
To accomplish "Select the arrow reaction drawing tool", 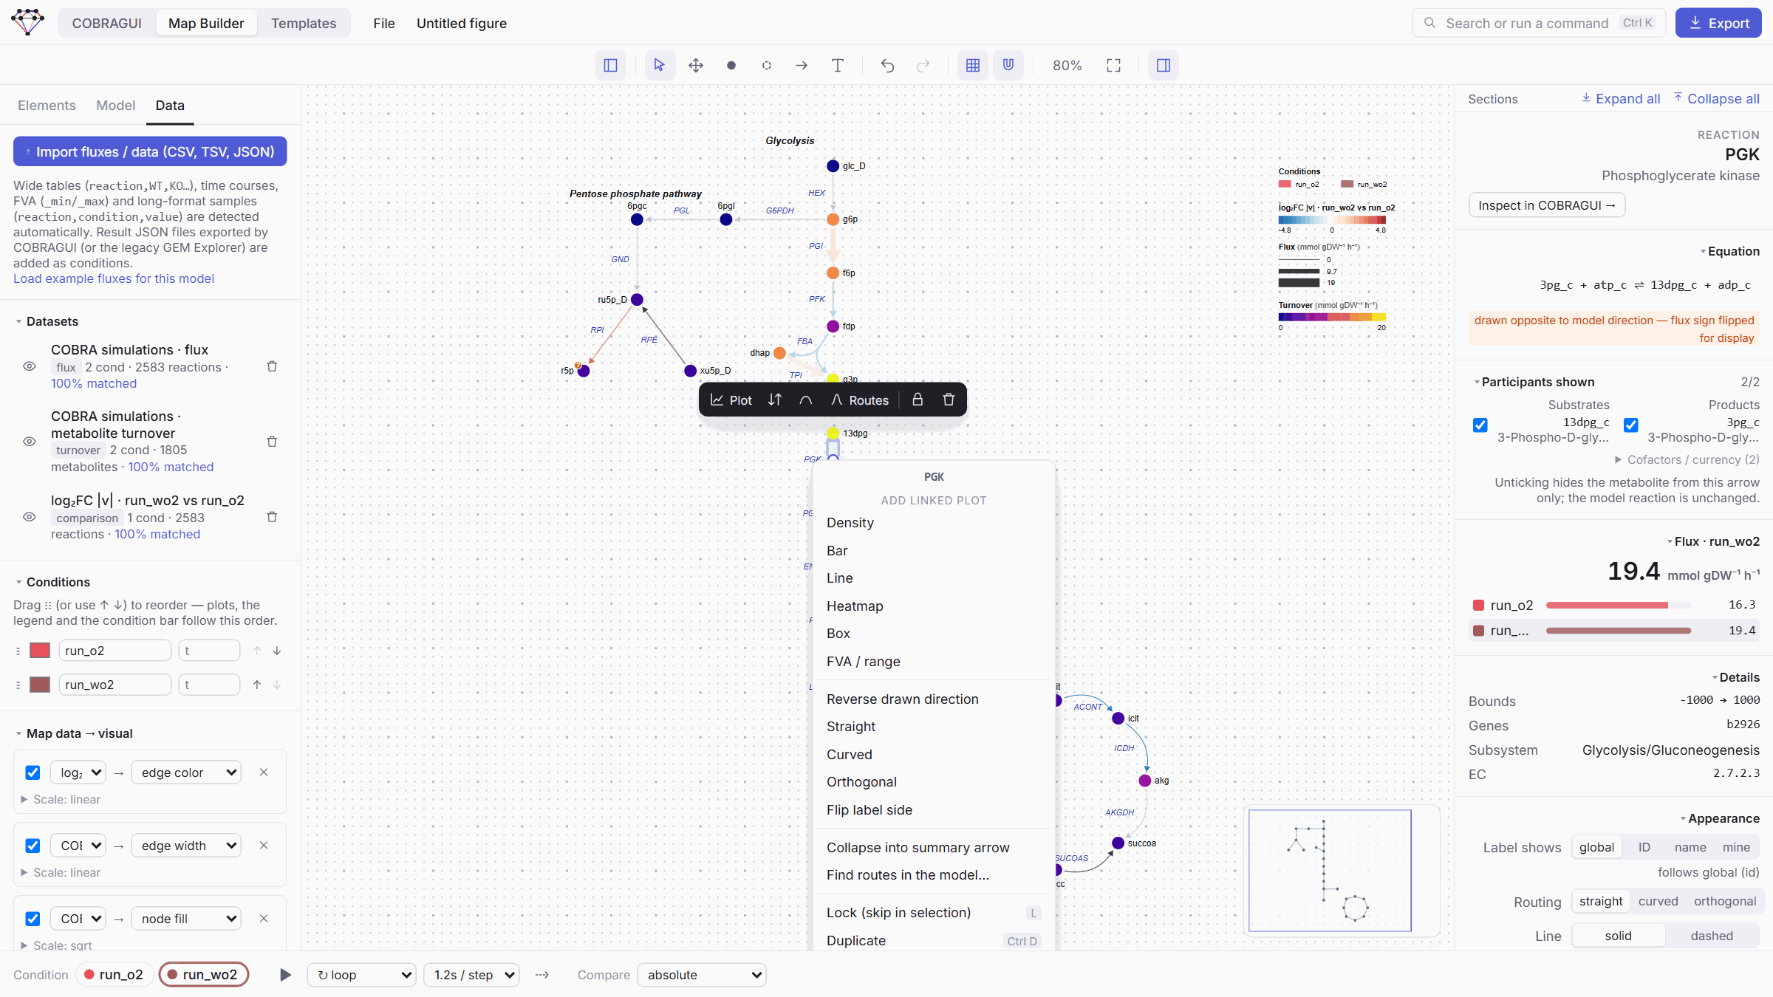I will tap(802, 66).
